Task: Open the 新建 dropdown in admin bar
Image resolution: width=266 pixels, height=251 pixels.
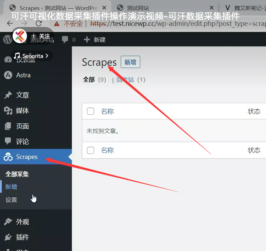Action: coord(95,40)
